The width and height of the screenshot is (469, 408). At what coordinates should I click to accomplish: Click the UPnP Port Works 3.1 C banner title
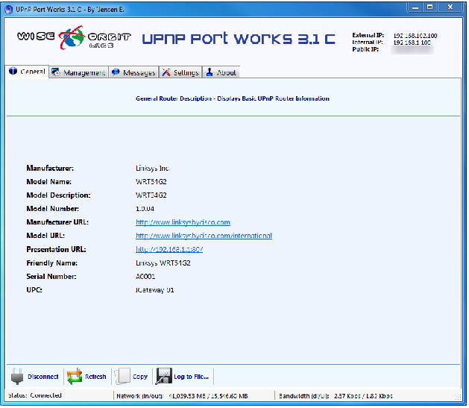pos(239,39)
